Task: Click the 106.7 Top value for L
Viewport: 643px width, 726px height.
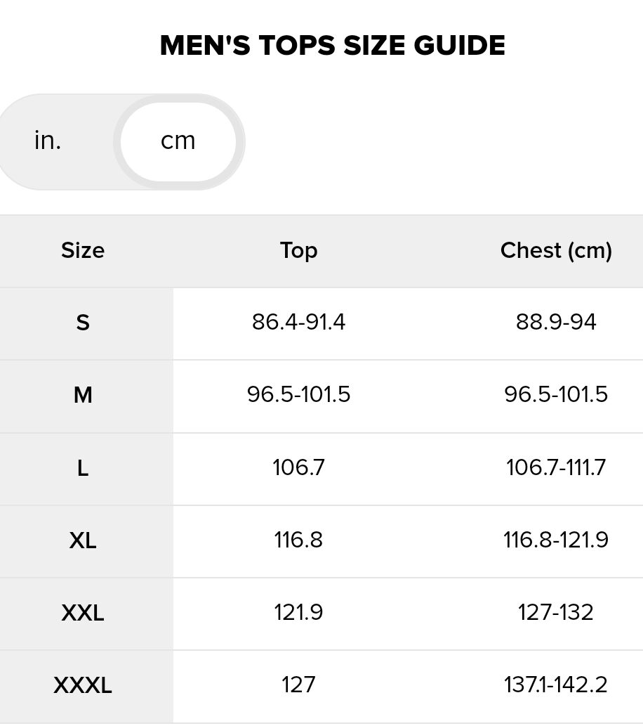Action: point(298,467)
